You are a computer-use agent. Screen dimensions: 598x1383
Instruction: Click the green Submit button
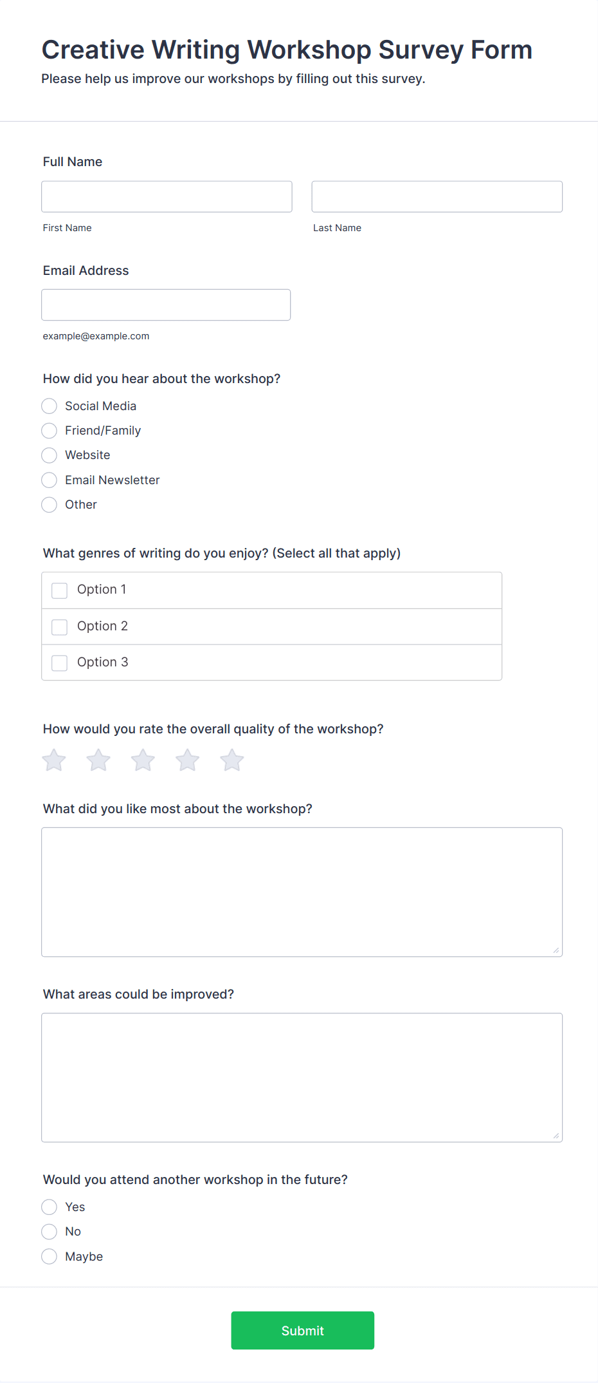[x=302, y=1331]
